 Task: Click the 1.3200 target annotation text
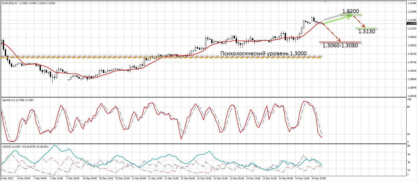pos(351,11)
